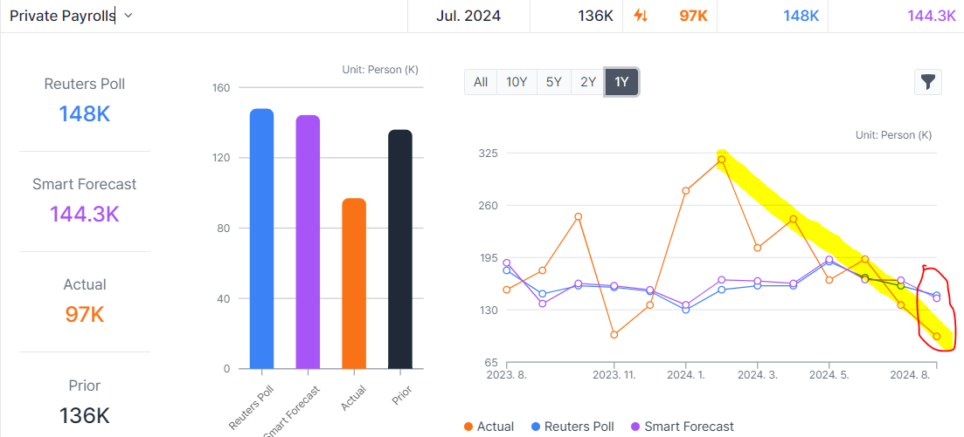Viewport: 964px width, 437px height.
Task: Toggle the Actual series in legend
Action: [489, 427]
